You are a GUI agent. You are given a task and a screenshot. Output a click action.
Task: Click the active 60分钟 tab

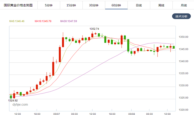[116, 5]
